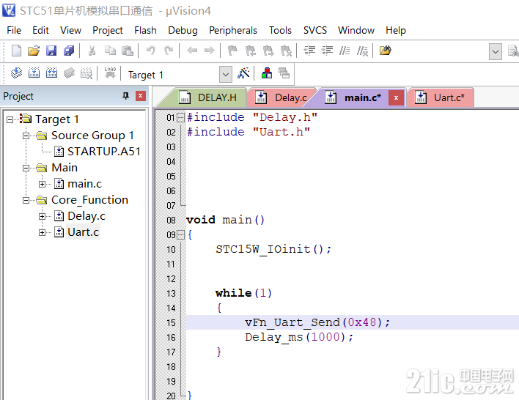519x400 pixels.
Task: Download code to flash with LOAD
Action: (110, 73)
